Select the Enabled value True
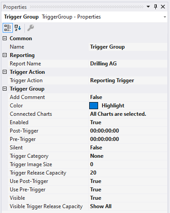The image size is (170, 213). [x=96, y=122]
